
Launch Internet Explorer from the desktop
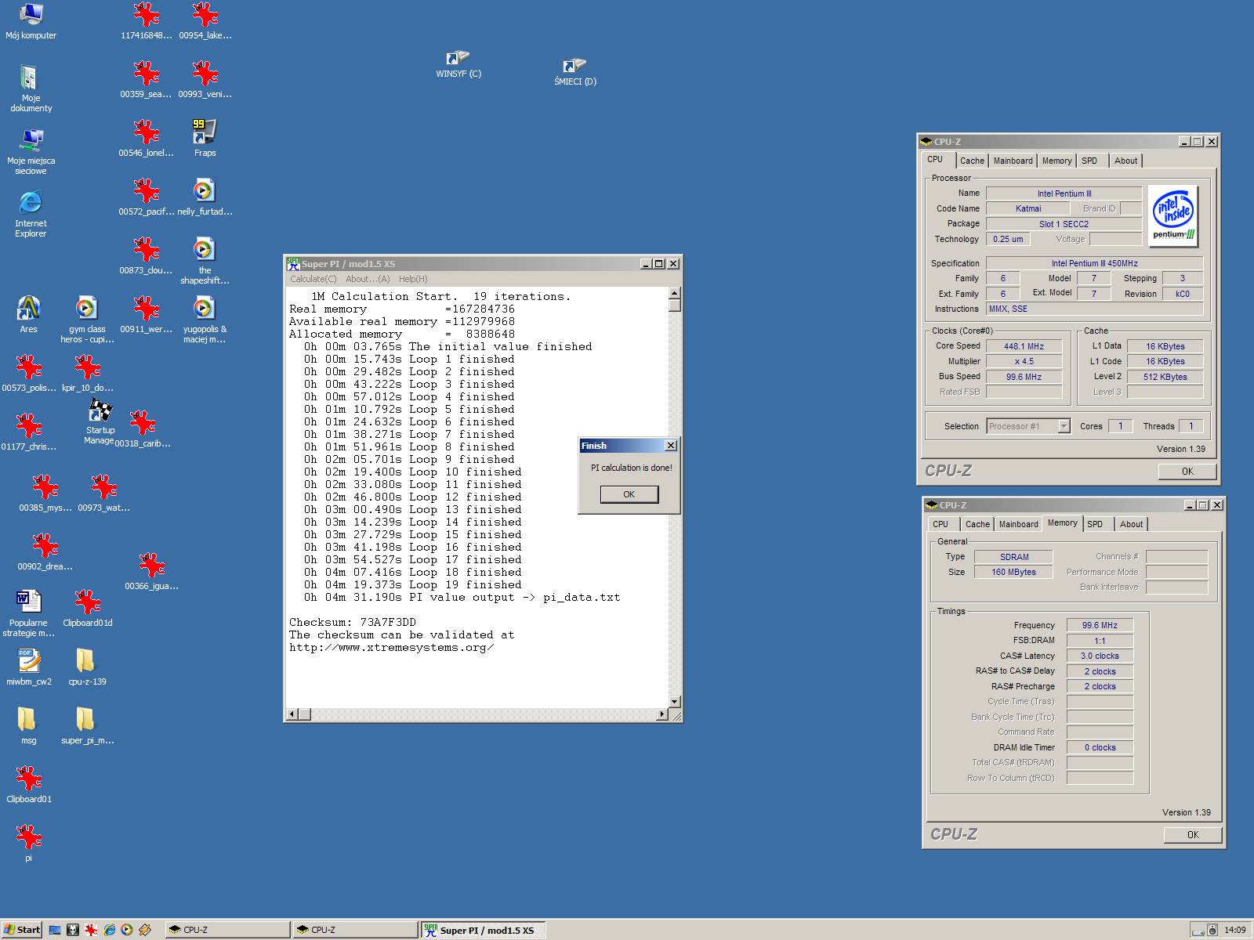[31, 213]
